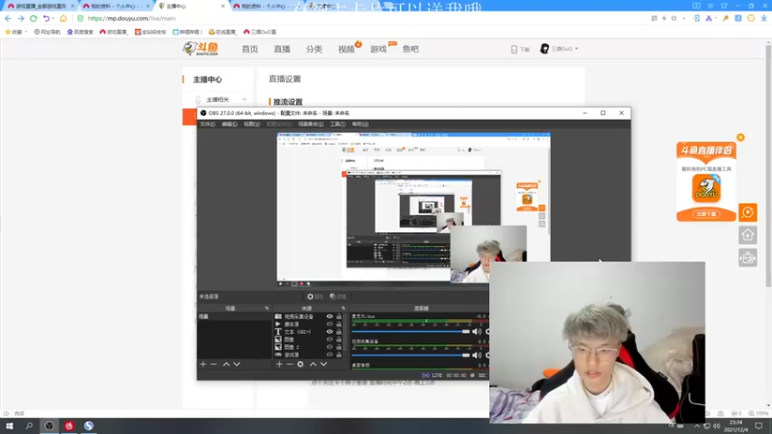The height and width of the screenshot is (434, 772).
Task: Open Windows notification center icon
Action: click(x=758, y=425)
